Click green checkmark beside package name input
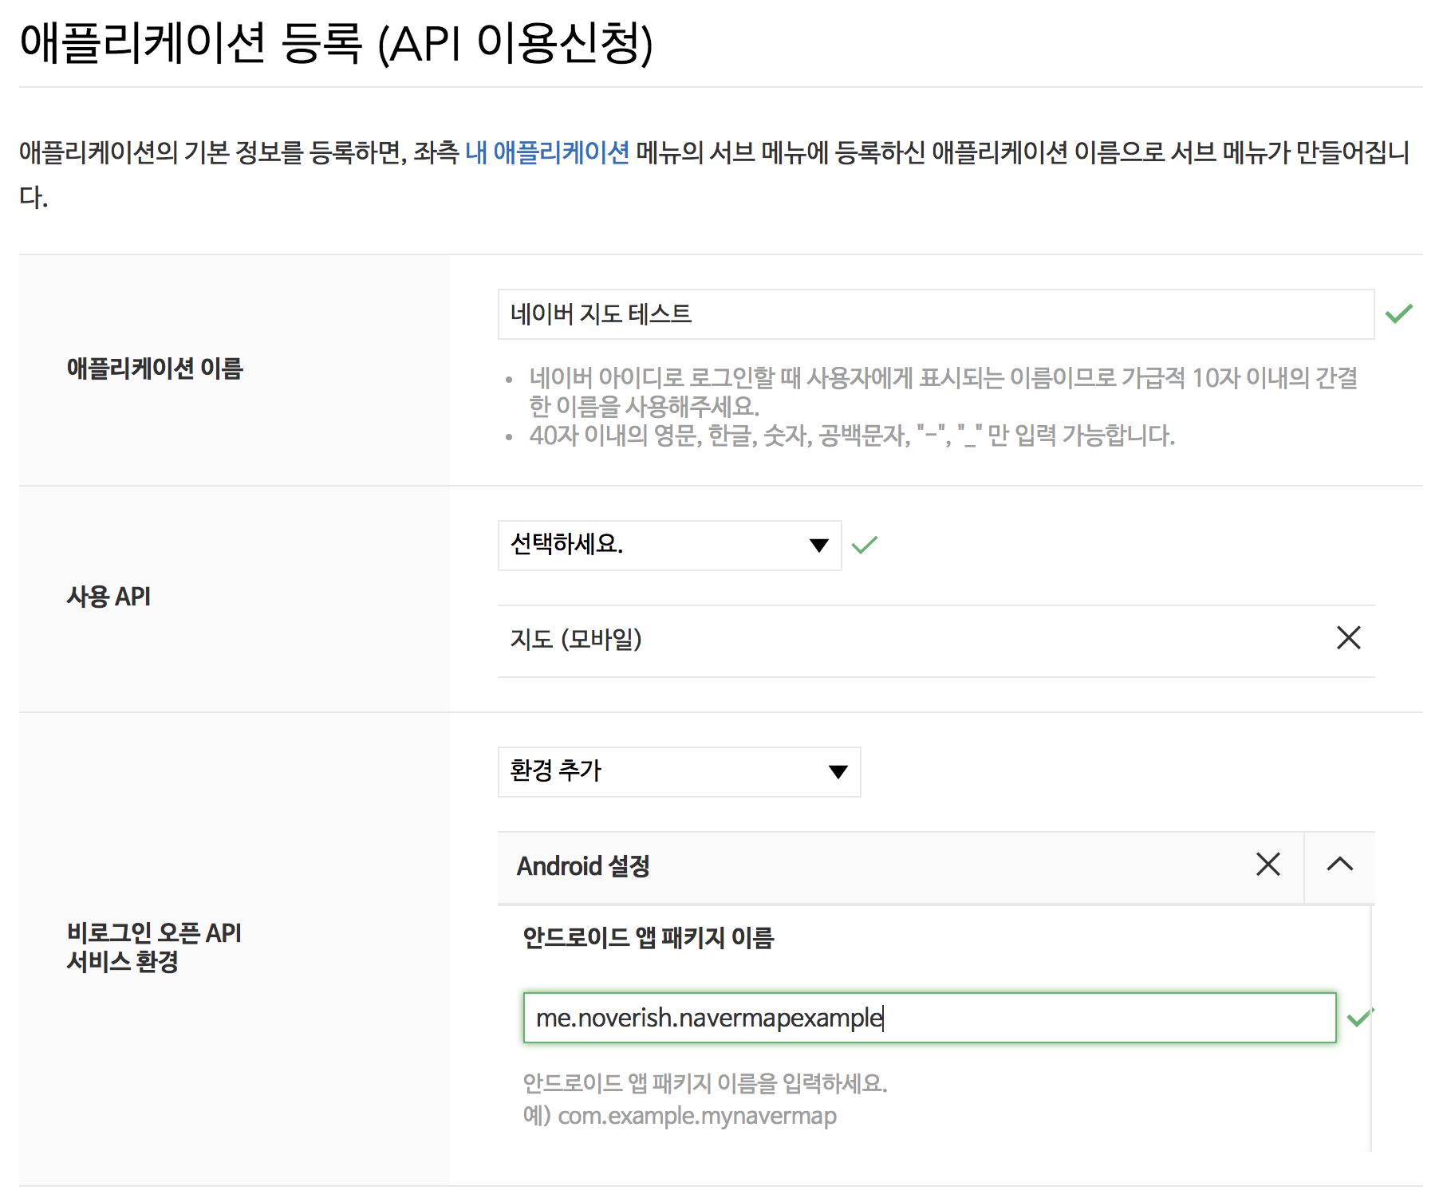Viewport: 1447px width, 1198px height. [x=1358, y=1018]
